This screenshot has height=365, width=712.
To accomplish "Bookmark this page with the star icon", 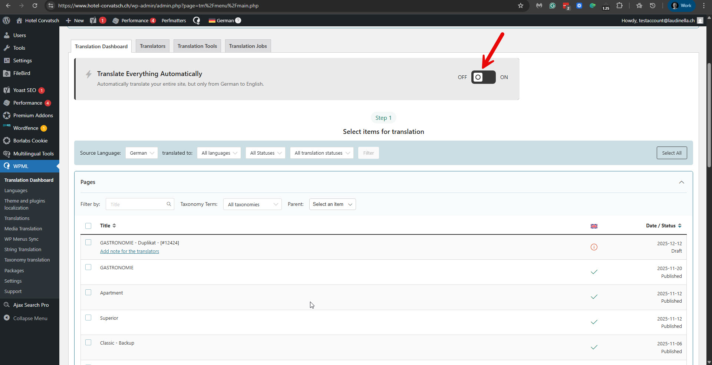I will 521,6.
